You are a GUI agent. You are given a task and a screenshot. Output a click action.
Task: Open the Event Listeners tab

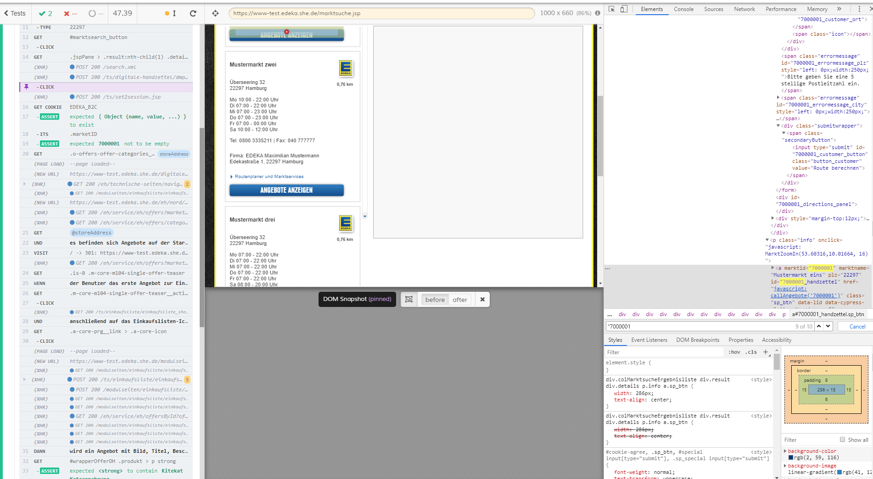click(649, 340)
